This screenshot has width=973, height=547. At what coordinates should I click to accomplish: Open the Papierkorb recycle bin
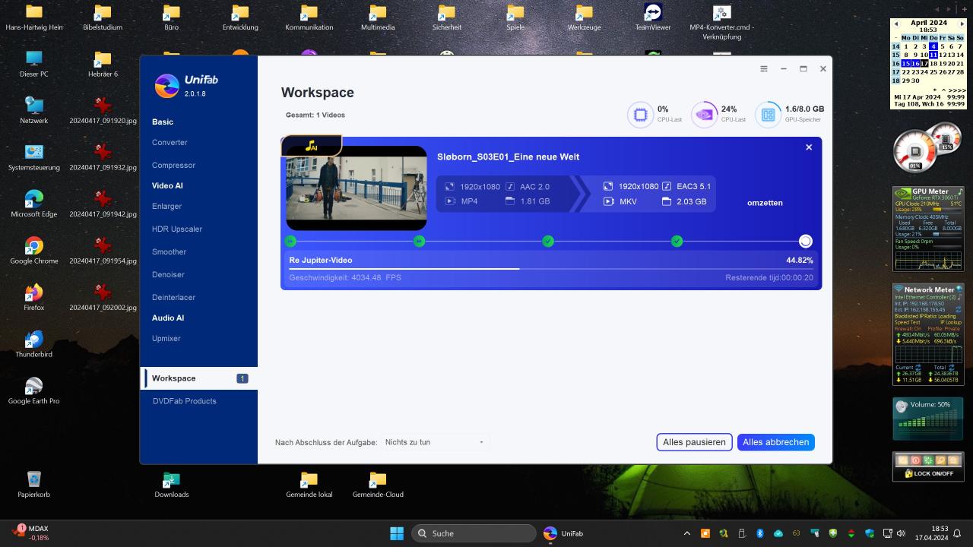point(33,484)
